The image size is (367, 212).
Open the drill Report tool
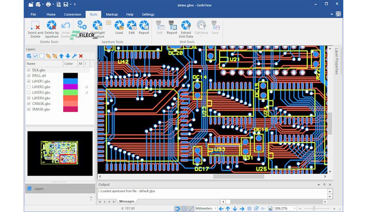[172, 28]
